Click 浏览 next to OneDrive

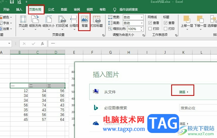click(x=184, y=124)
